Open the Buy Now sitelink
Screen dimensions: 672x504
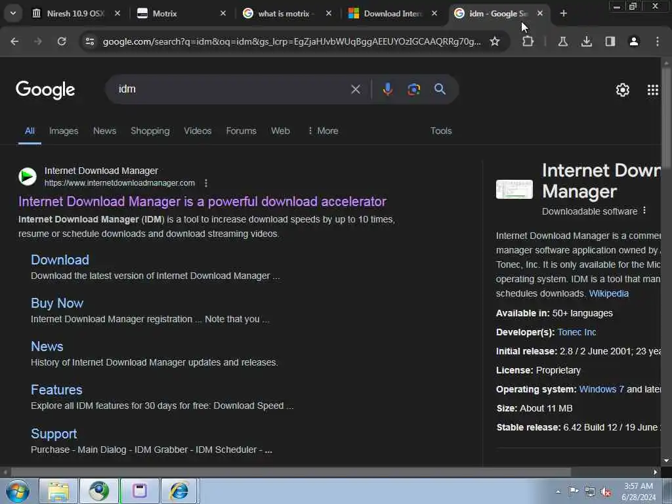[x=57, y=303]
